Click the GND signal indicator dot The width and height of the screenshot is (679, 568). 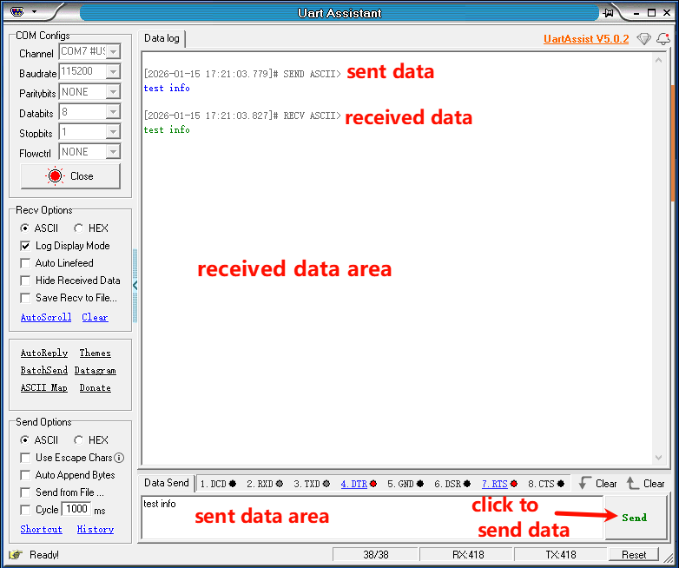click(x=419, y=484)
